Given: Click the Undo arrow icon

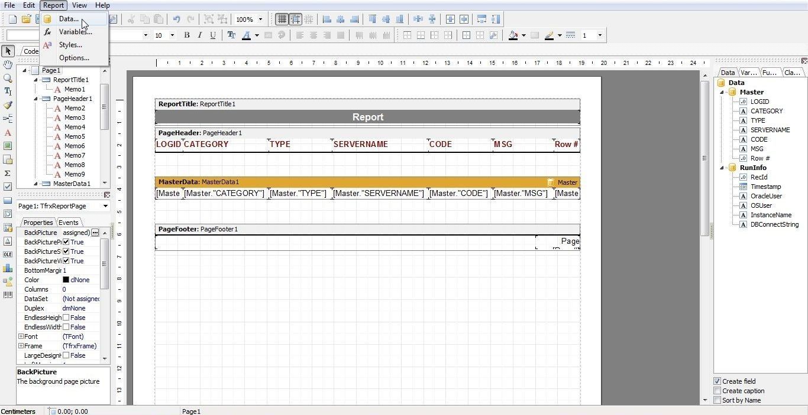Looking at the screenshot, I should pos(176,19).
